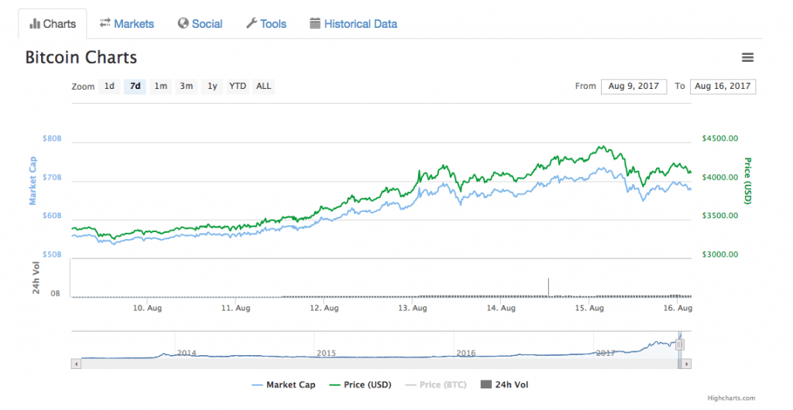This screenshot has height=410, width=793.
Task: Set zoom range to 3m
Action: 186,87
